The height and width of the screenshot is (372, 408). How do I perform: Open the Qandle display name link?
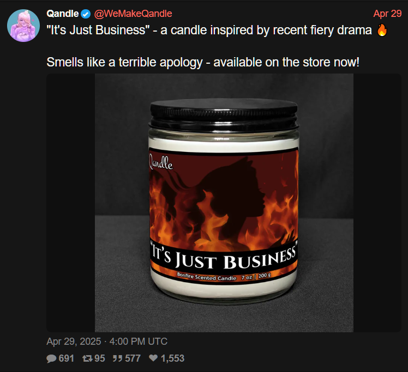62,14
